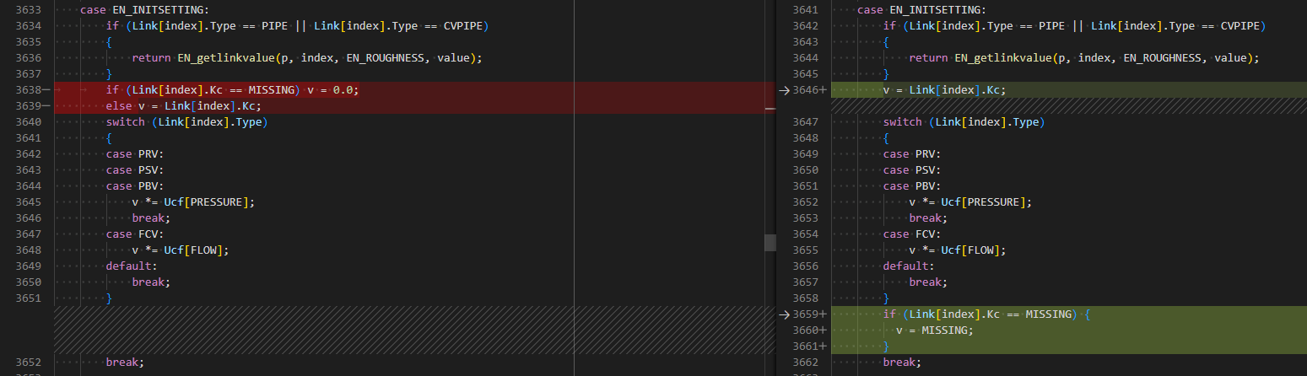Click 'case EN_INITSETTING:' on left line 3633

click(x=143, y=10)
